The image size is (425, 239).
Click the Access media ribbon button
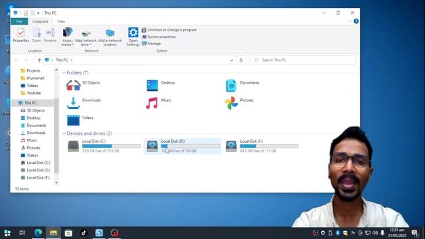click(68, 37)
